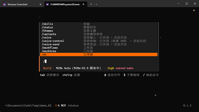The image size is (199, 112).
Task: Click the command list scrollbar
Action: 158,39
